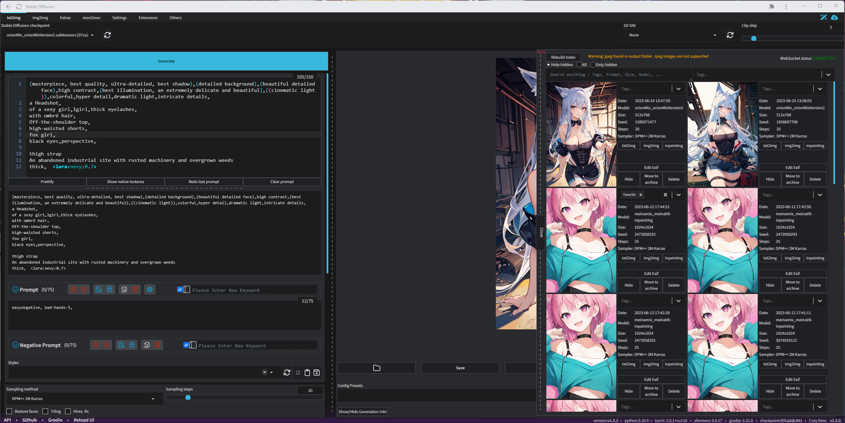Click Show native textarea
This screenshot has height=423, width=845.
(x=125, y=182)
